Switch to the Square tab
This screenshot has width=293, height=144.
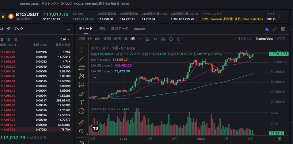pos(139,29)
